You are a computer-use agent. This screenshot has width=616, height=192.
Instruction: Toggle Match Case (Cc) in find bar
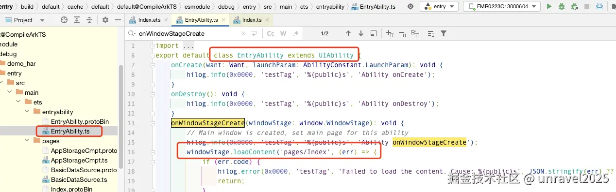point(271,33)
